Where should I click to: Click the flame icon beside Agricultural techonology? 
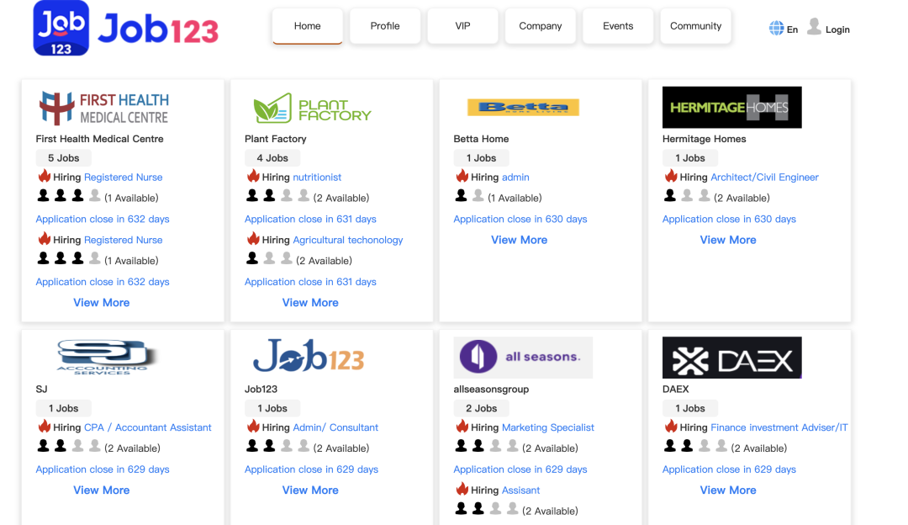click(253, 238)
